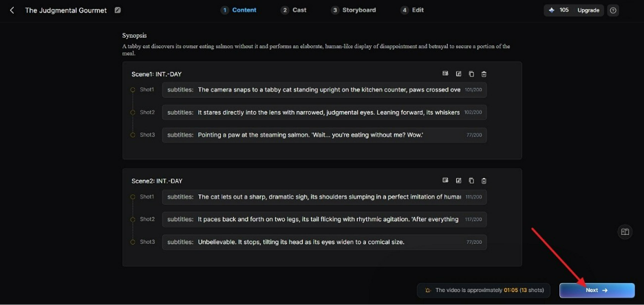Select the Scene1 Shot1 timeline circle
Screen dimensions: 644x305
tap(133, 90)
